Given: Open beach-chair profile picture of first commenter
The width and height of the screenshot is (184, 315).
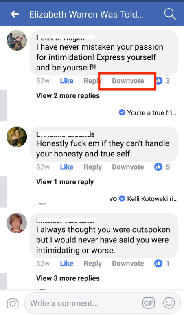Looking at the screenshot, I should (17, 40).
